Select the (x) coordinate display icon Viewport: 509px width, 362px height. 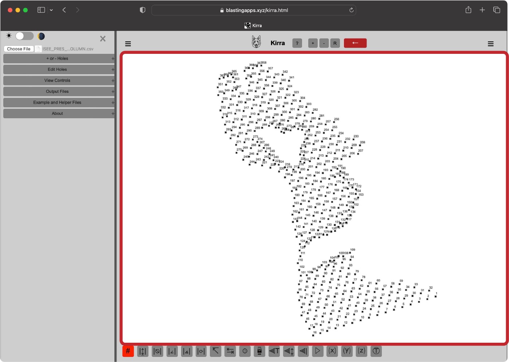(x=332, y=351)
